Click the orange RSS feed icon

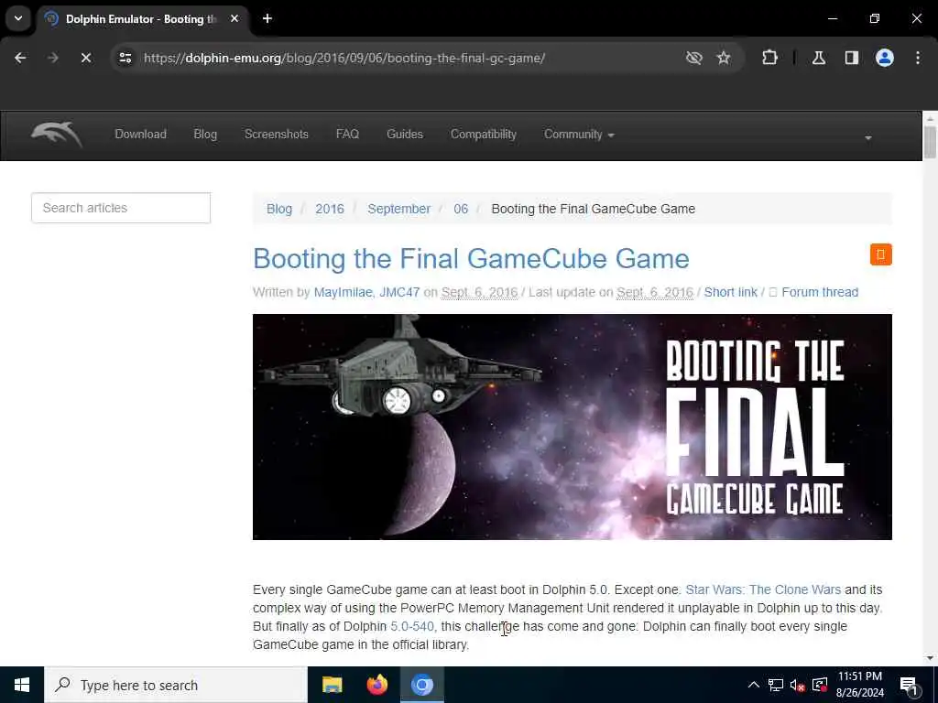click(880, 254)
